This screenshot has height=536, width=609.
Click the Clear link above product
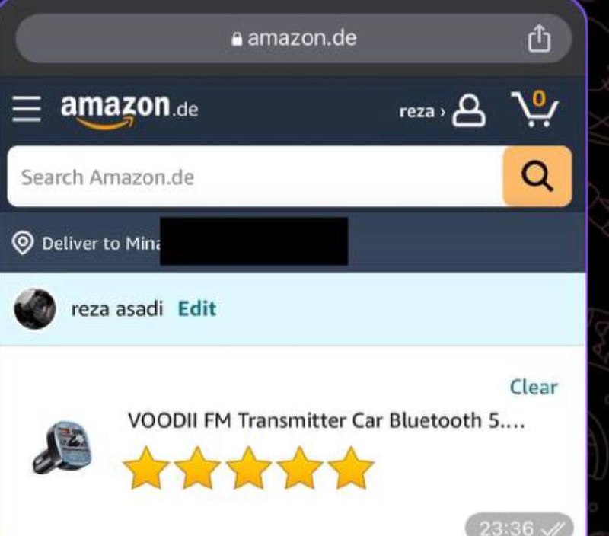coord(534,387)
